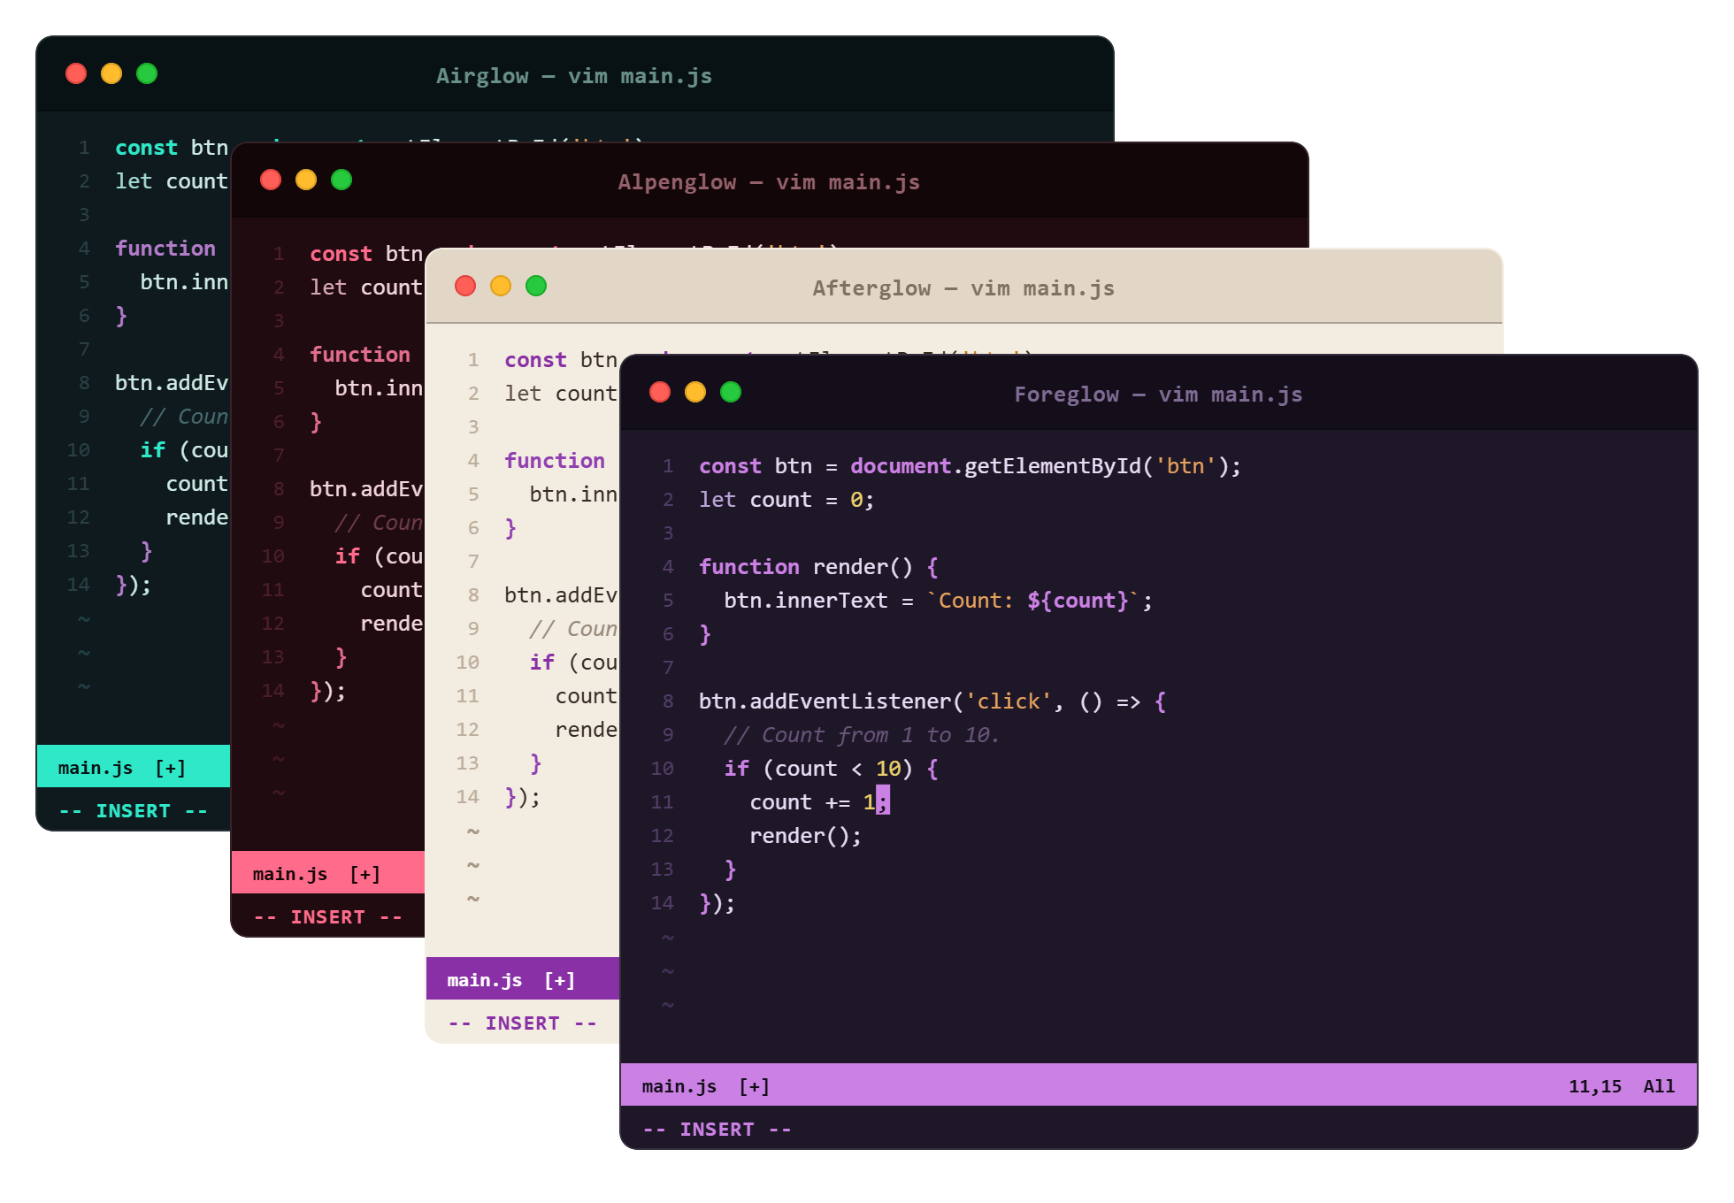Screen dimensions: 1734x1203
Task: Click the 'Alpenglow — vim main.js' window title
Action: [x=769, y=182]
